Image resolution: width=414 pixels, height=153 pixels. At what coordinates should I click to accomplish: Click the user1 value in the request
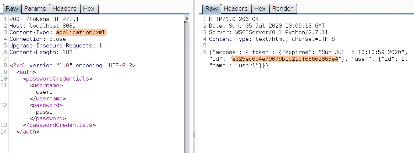pyautogui.click(x=44, y=92)
